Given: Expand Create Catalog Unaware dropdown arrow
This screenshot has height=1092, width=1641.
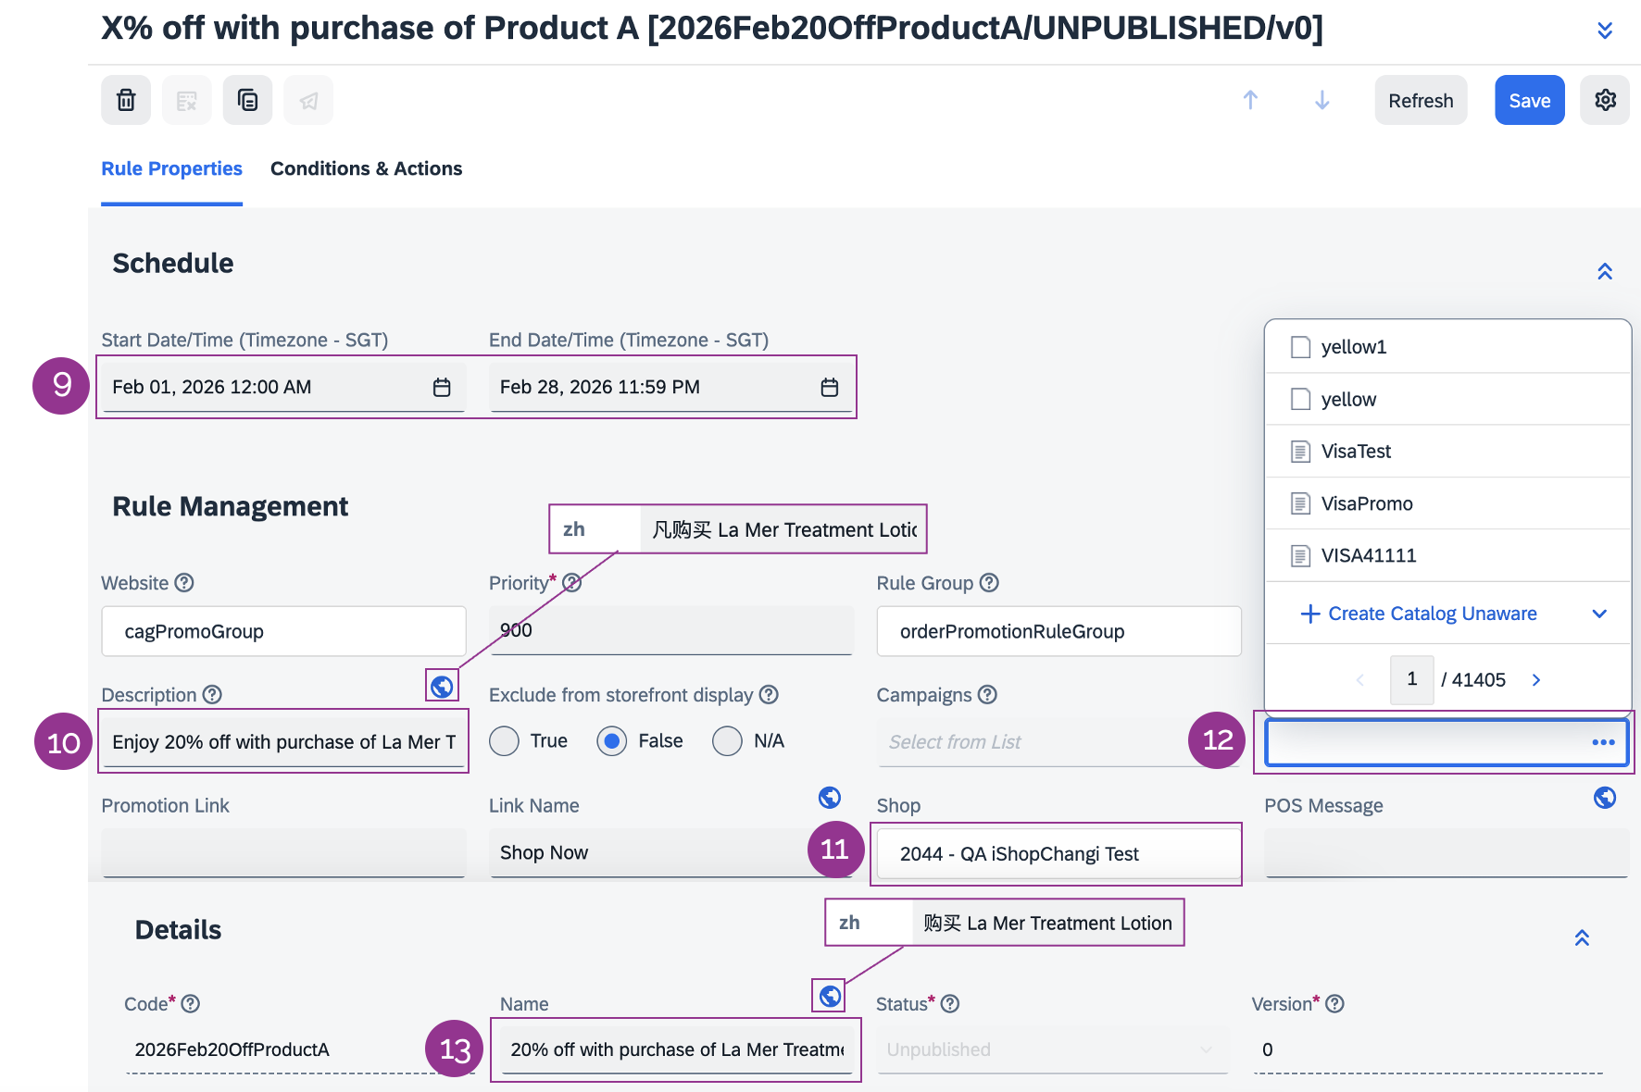Looking at the screenshot, I should click(x=1598, y=614).
